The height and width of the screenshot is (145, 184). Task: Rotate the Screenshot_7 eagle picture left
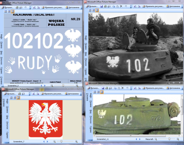(x=34, y=94)
